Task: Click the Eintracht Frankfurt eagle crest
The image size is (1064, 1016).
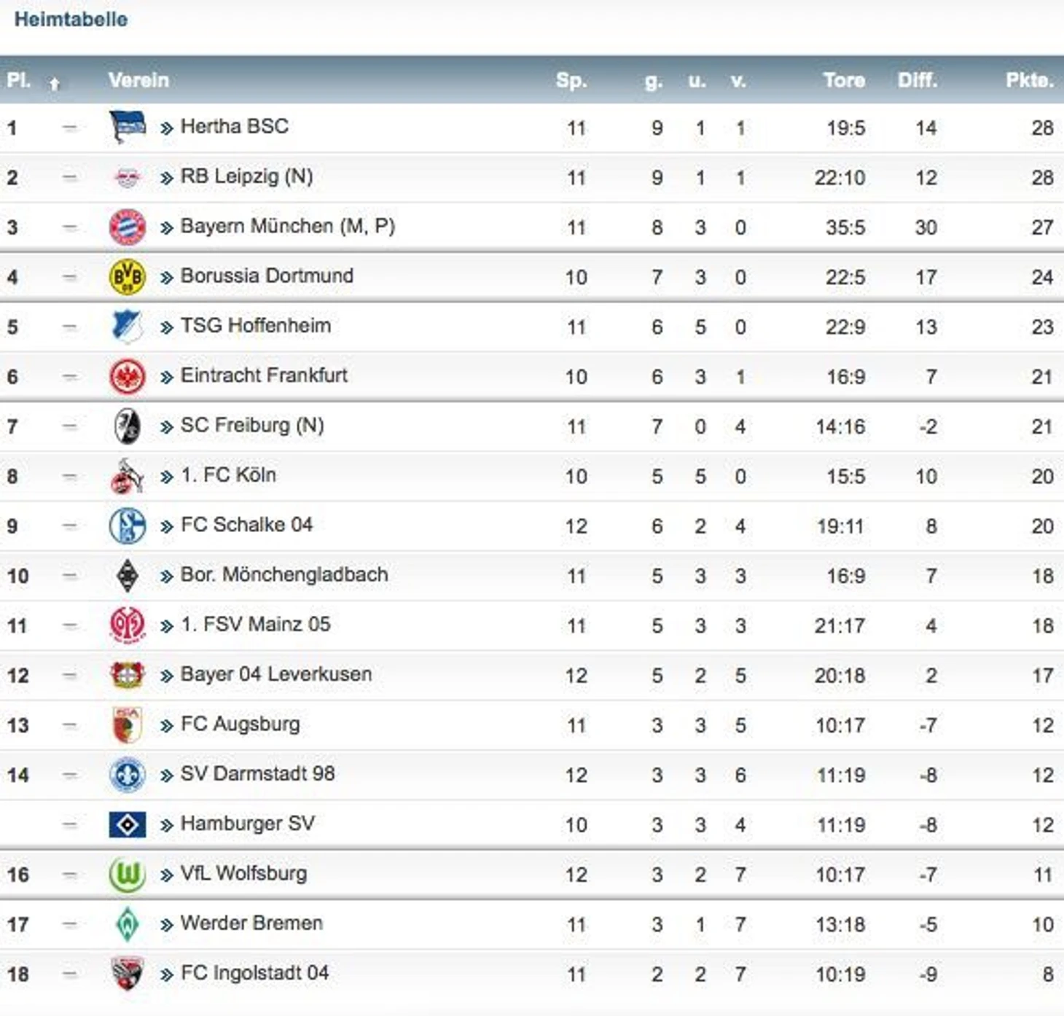Action: [x=128, y=377]
